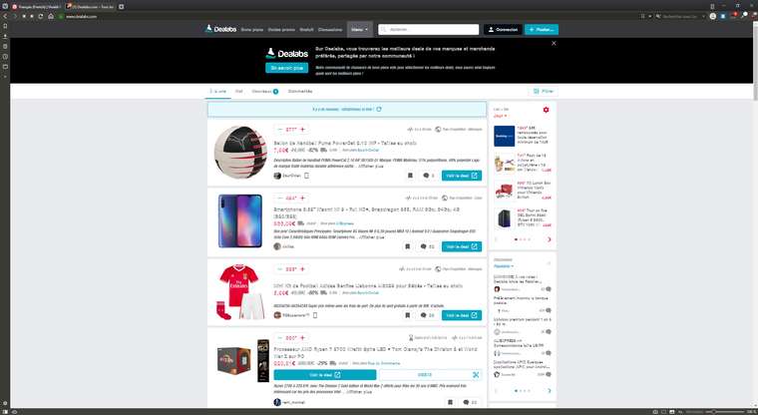Viewport: 758px width, 415px height.
Task: Click Voir le deal for the Benfica kit
Action: coord(461,315)
